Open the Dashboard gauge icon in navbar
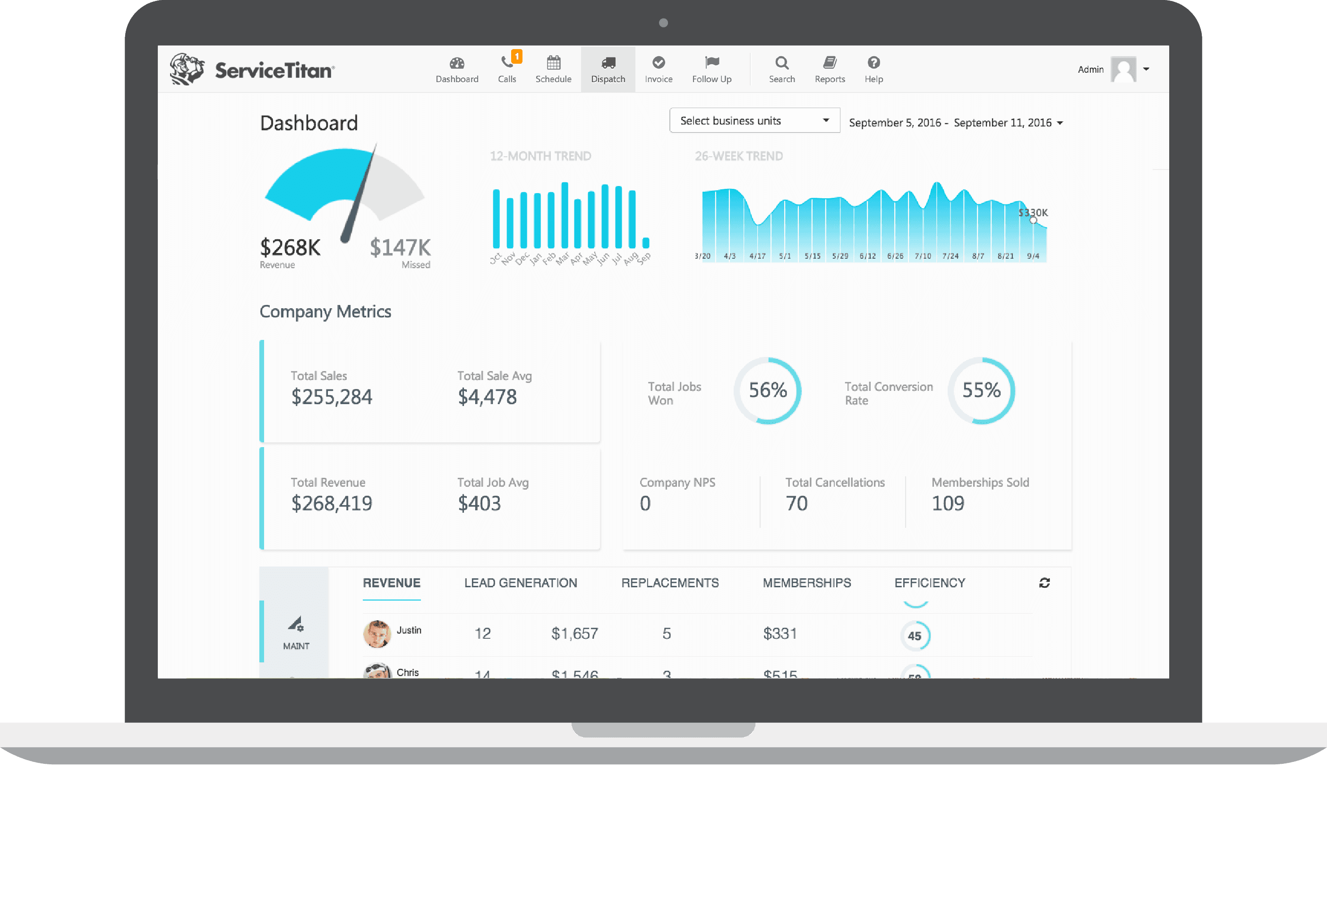1327x905 pixels. pyautogui.click(x=457, y=63)
